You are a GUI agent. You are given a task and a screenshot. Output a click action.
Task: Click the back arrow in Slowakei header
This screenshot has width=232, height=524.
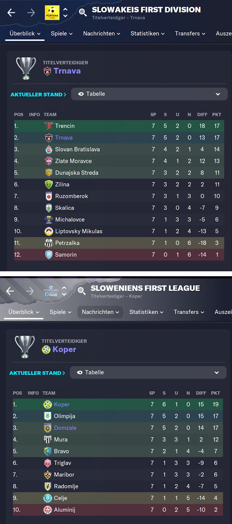11,12
